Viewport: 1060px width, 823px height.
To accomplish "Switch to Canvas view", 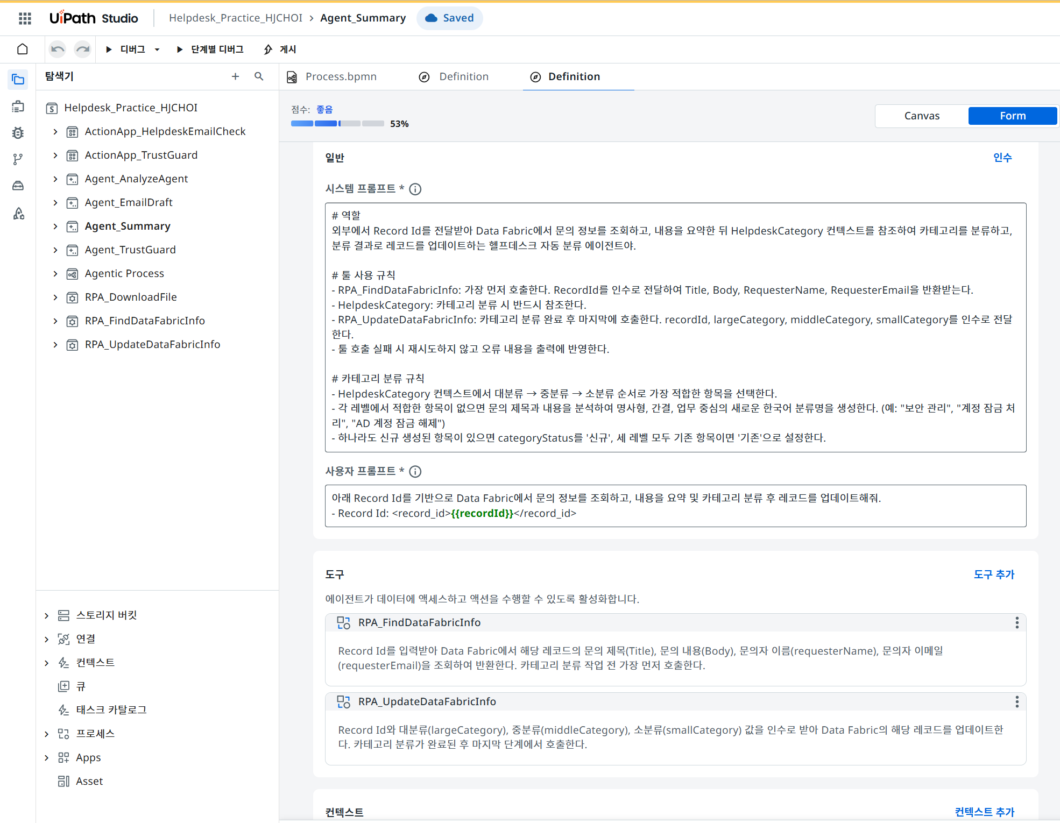I will tap(922, 116).
